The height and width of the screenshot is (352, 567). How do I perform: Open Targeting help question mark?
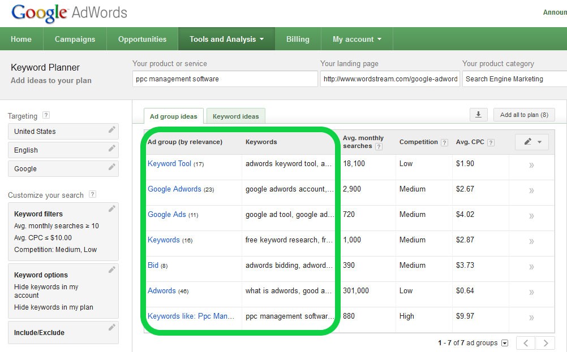46,115
